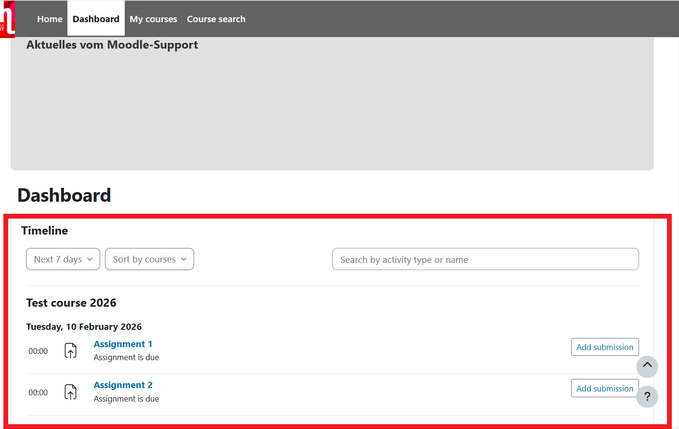This screenshot has height=429, width=679.
Task: Click the upload file icon next to Assignment 2
Action: (71, 392)
